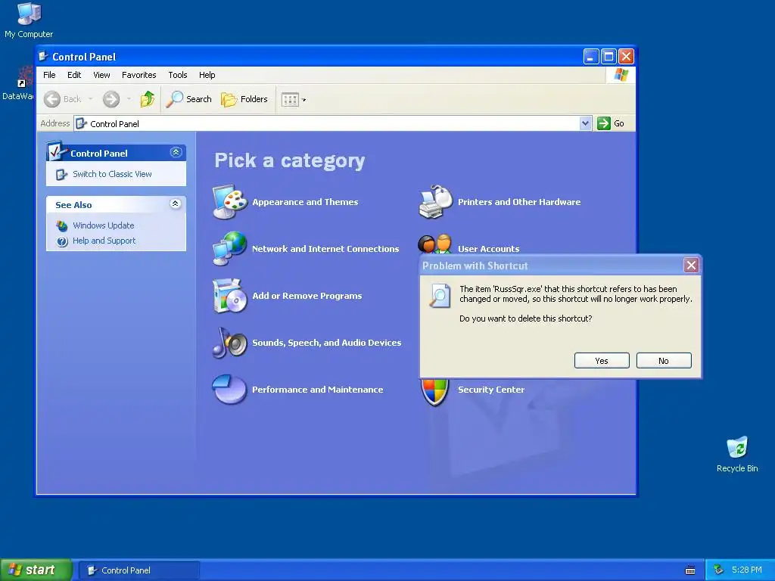Viewport: 775px width, 581px height.
Task: Click the dialog's shortcut search icon
Action: (x=440, y=296)
